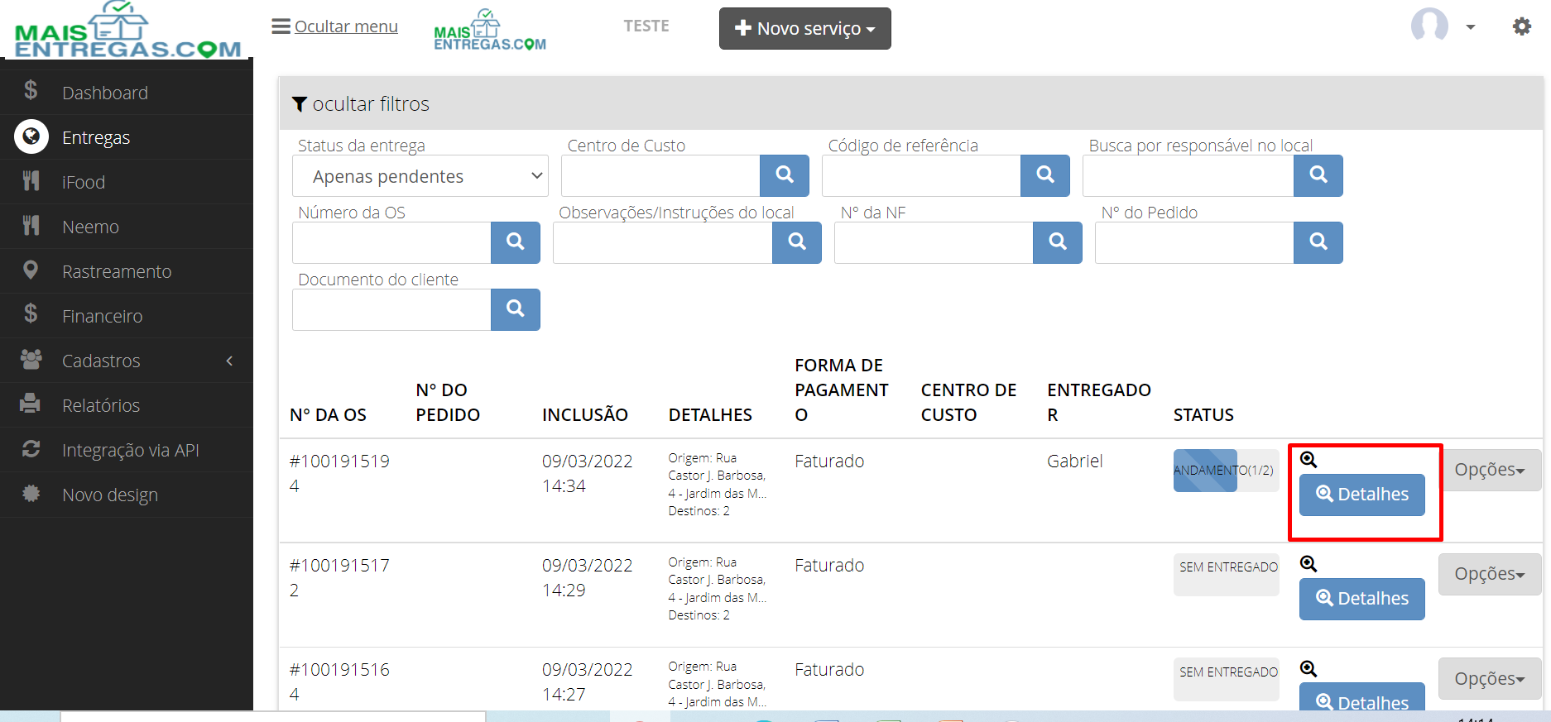Search by Código de referência button

1045,175
